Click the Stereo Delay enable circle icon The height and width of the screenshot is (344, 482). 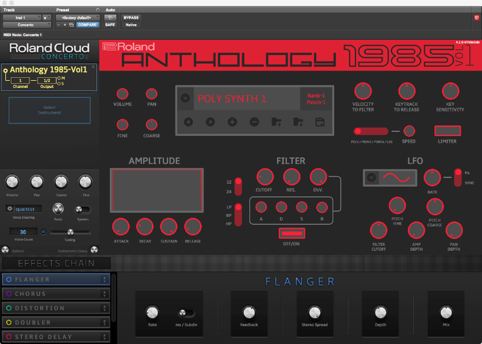coord(9,337)
